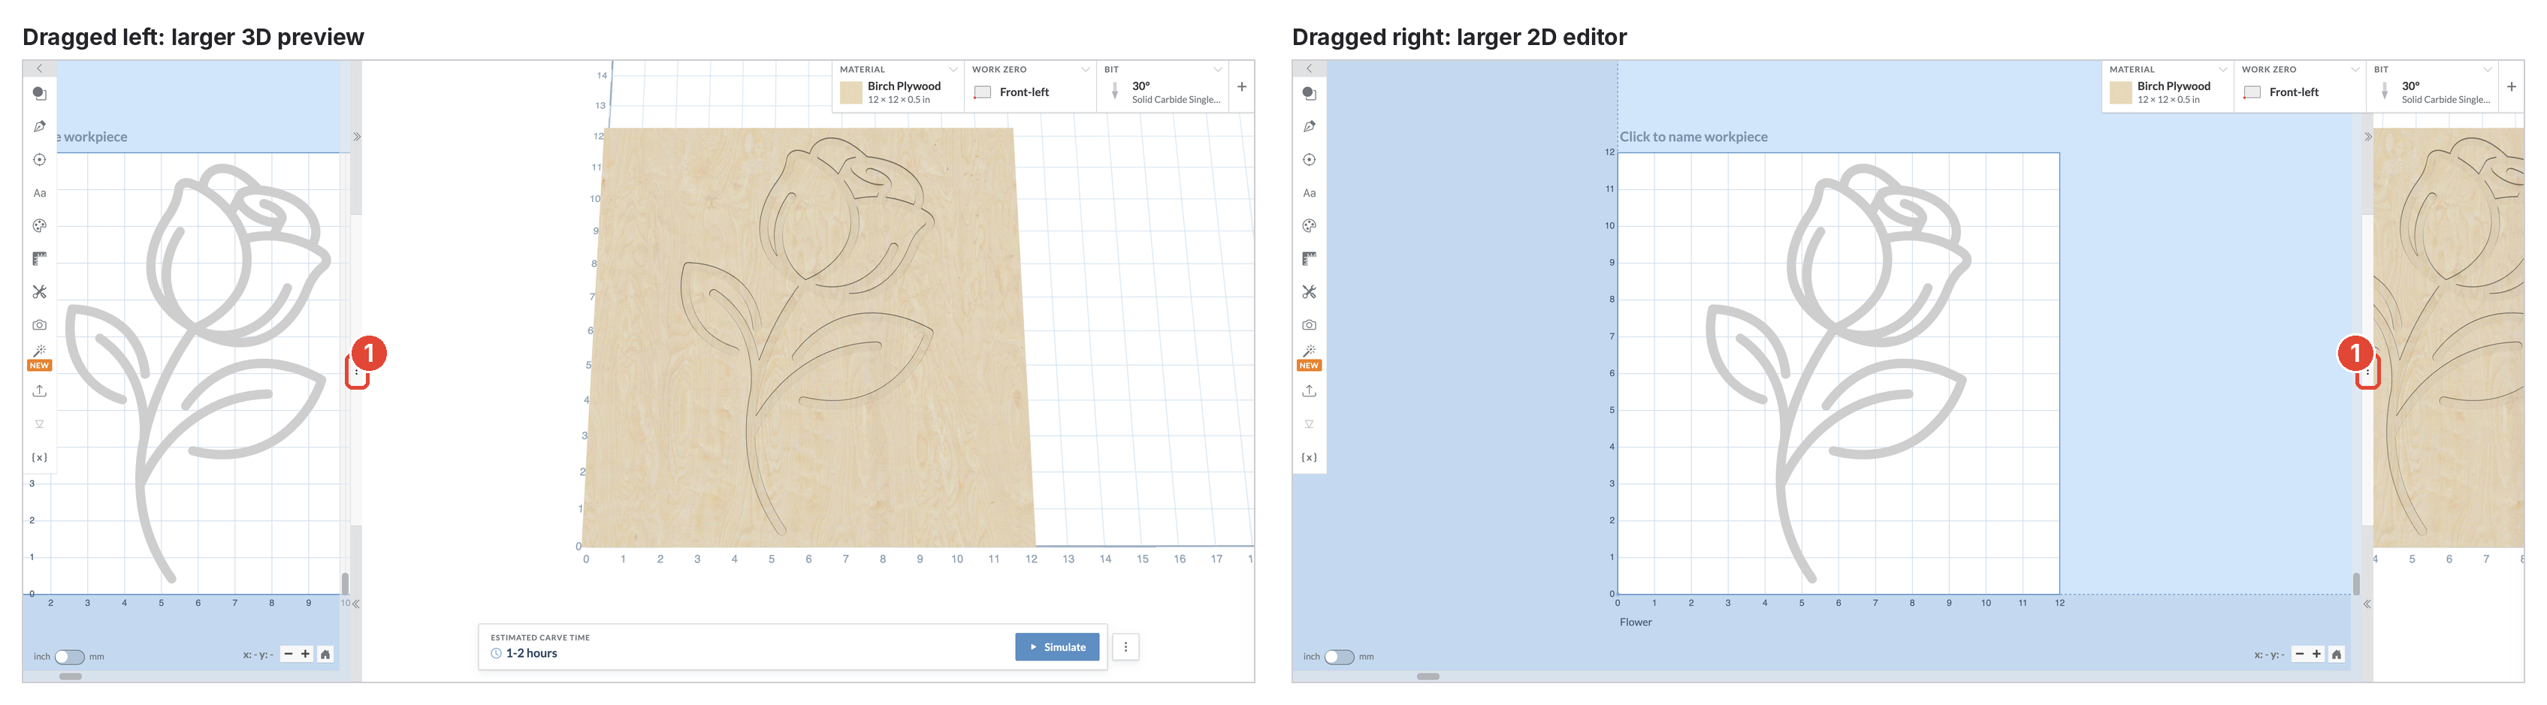Open the Text tool in the left screenshot
The image size is (2547, 705).
40,194
